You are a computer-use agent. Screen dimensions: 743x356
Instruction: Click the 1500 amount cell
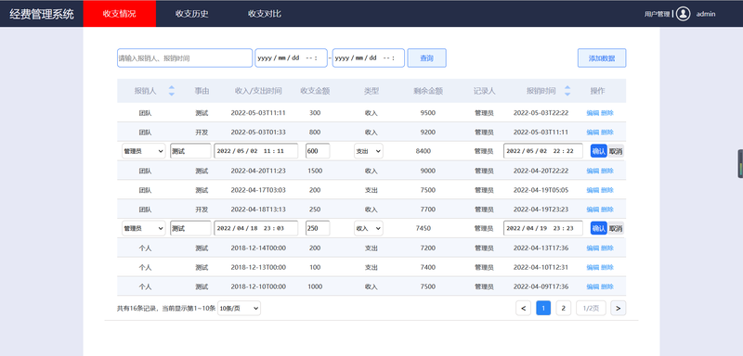click(315, 171)
